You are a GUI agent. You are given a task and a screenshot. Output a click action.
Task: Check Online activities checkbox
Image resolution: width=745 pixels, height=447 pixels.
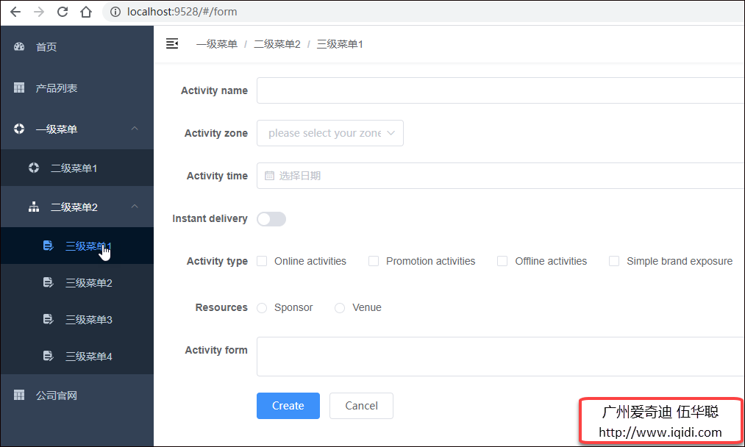pos(262,261)
